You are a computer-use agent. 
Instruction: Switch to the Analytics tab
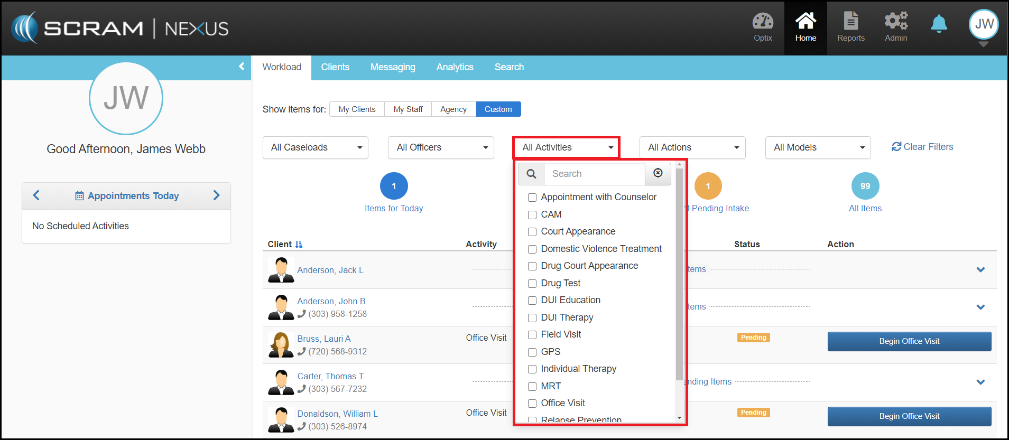455,67
